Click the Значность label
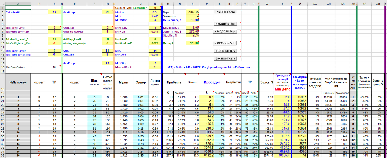Screen dimensions: 387x158 (169, 16)
